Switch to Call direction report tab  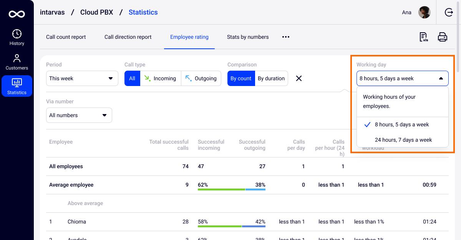click(128, 37)
